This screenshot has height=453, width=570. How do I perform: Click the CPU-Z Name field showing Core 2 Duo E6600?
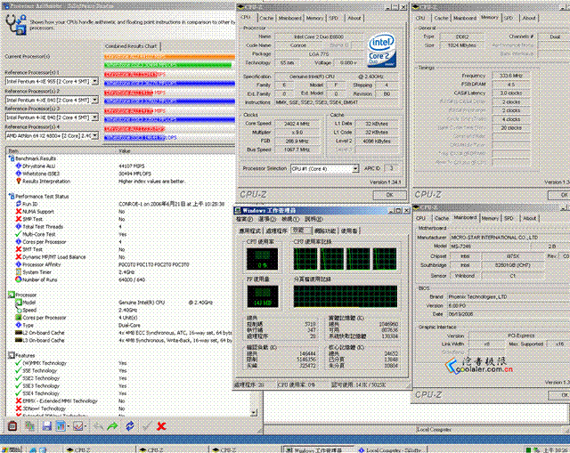point(319,36)
